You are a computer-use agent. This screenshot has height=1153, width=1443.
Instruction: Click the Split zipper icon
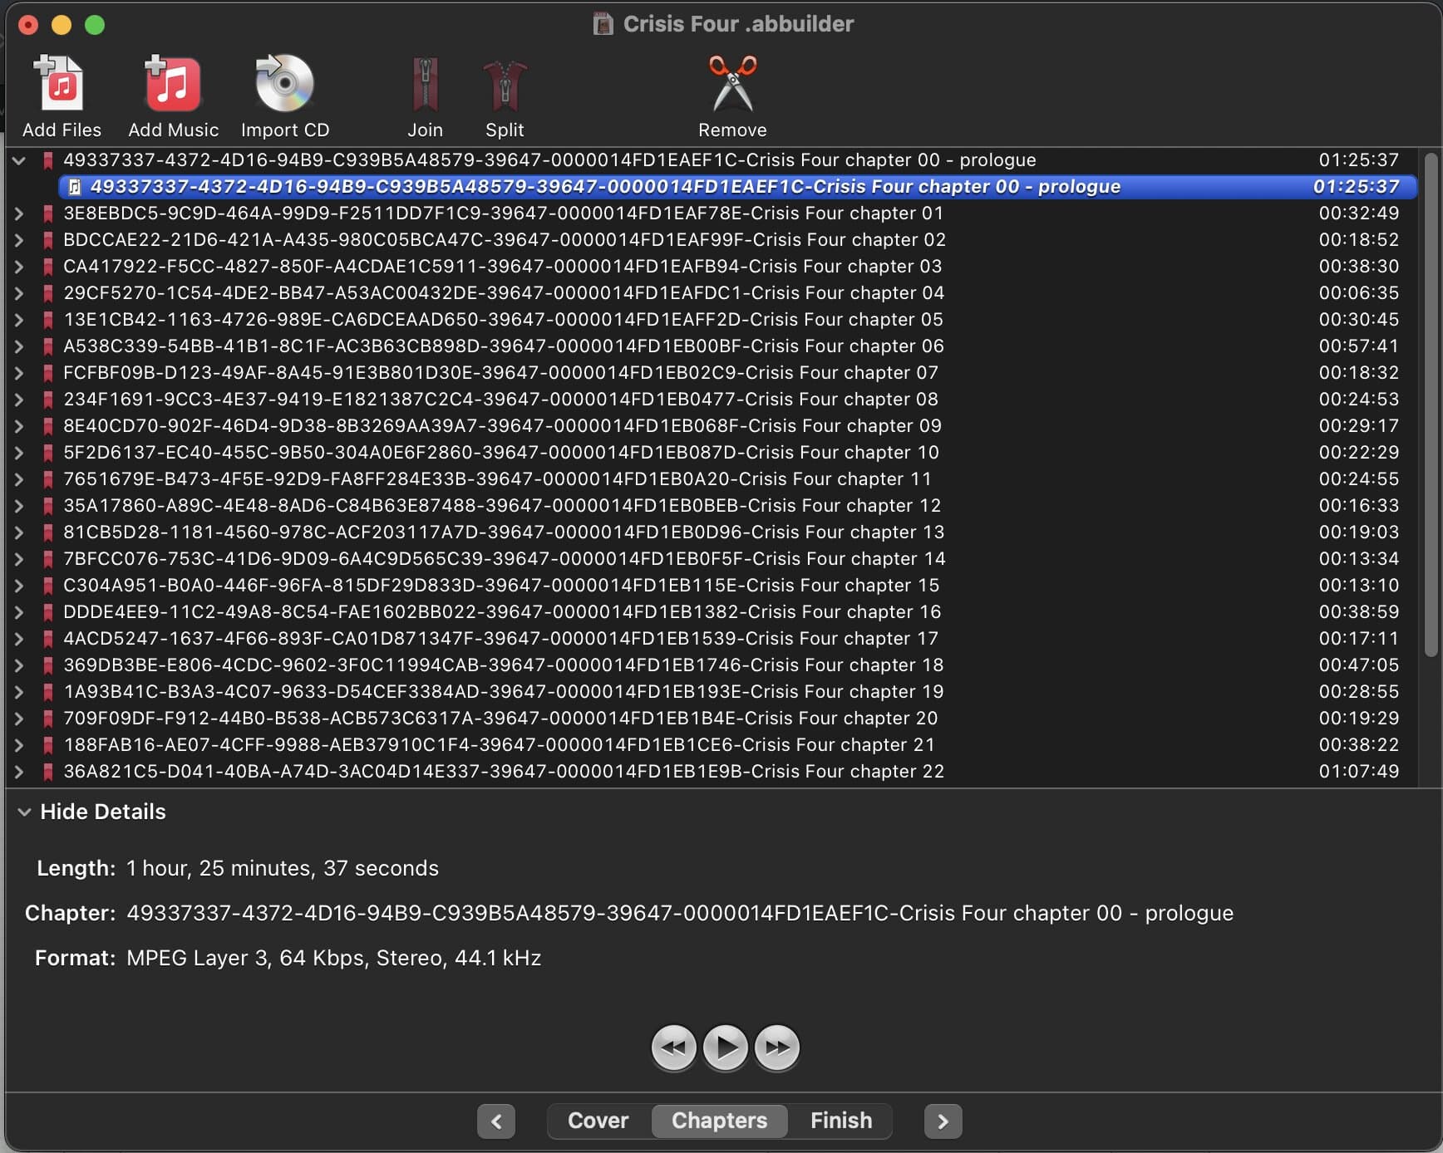coord(505,85)
